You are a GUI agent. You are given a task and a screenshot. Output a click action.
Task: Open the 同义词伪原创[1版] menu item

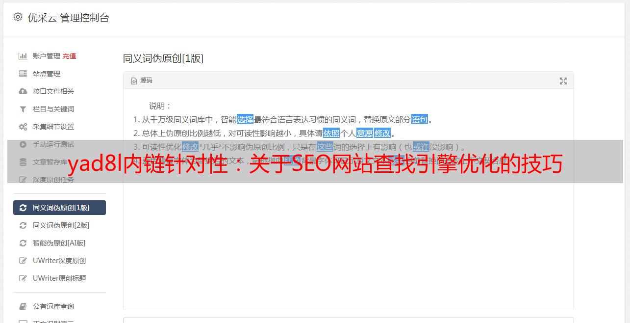coord(59,208)
